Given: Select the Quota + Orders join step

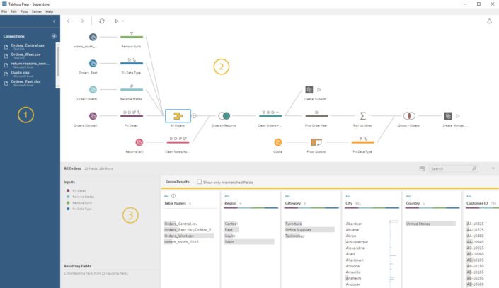Looking at the screenshot, I should click(409, 116).
